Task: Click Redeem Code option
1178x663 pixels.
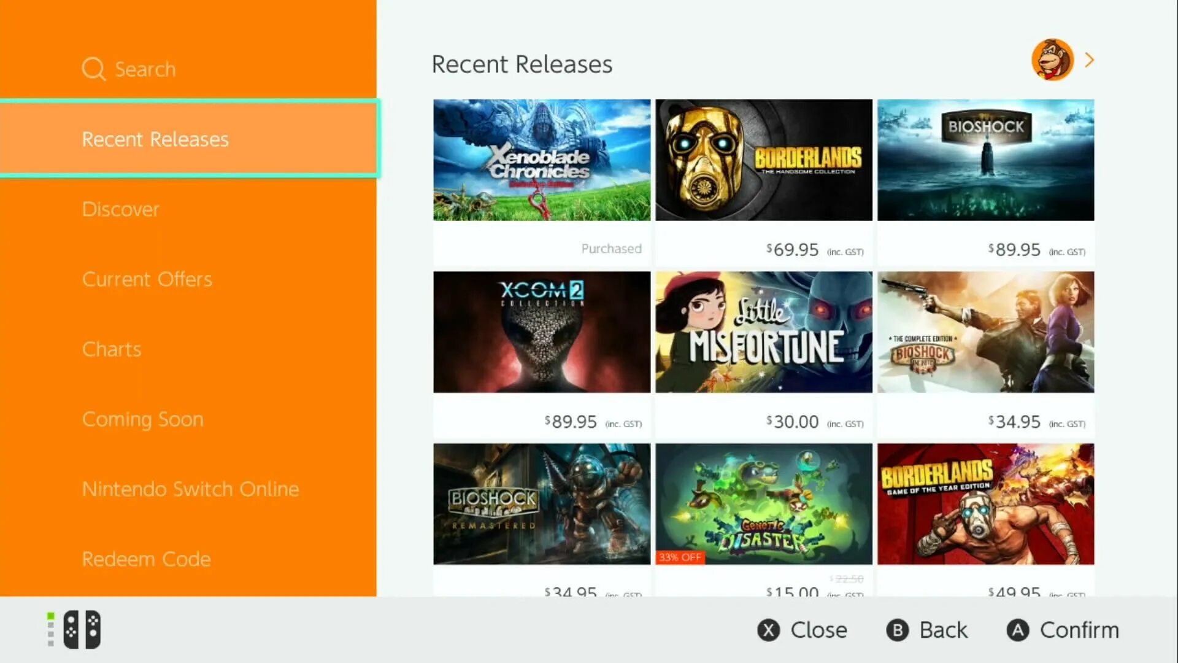Action: coord(147,559)
